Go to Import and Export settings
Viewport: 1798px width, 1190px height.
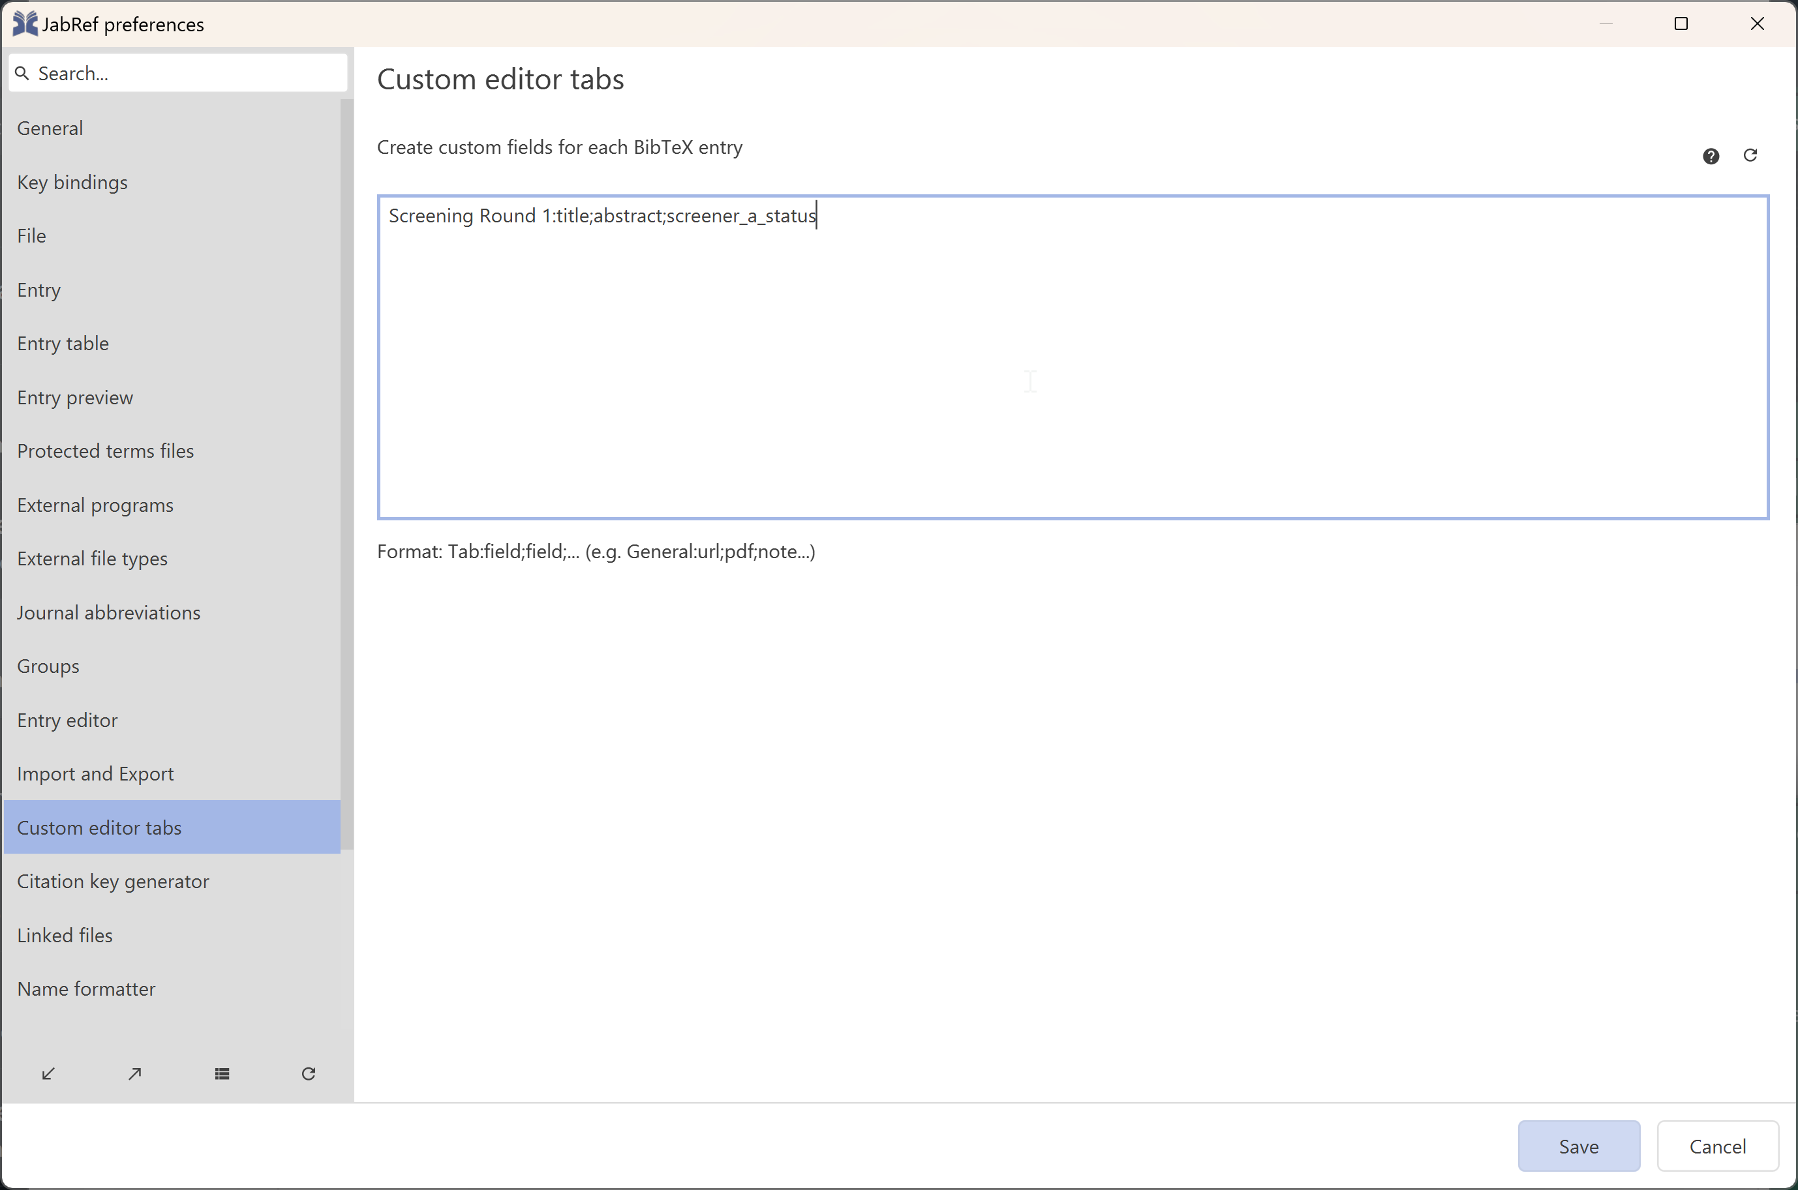click(172, 774)
